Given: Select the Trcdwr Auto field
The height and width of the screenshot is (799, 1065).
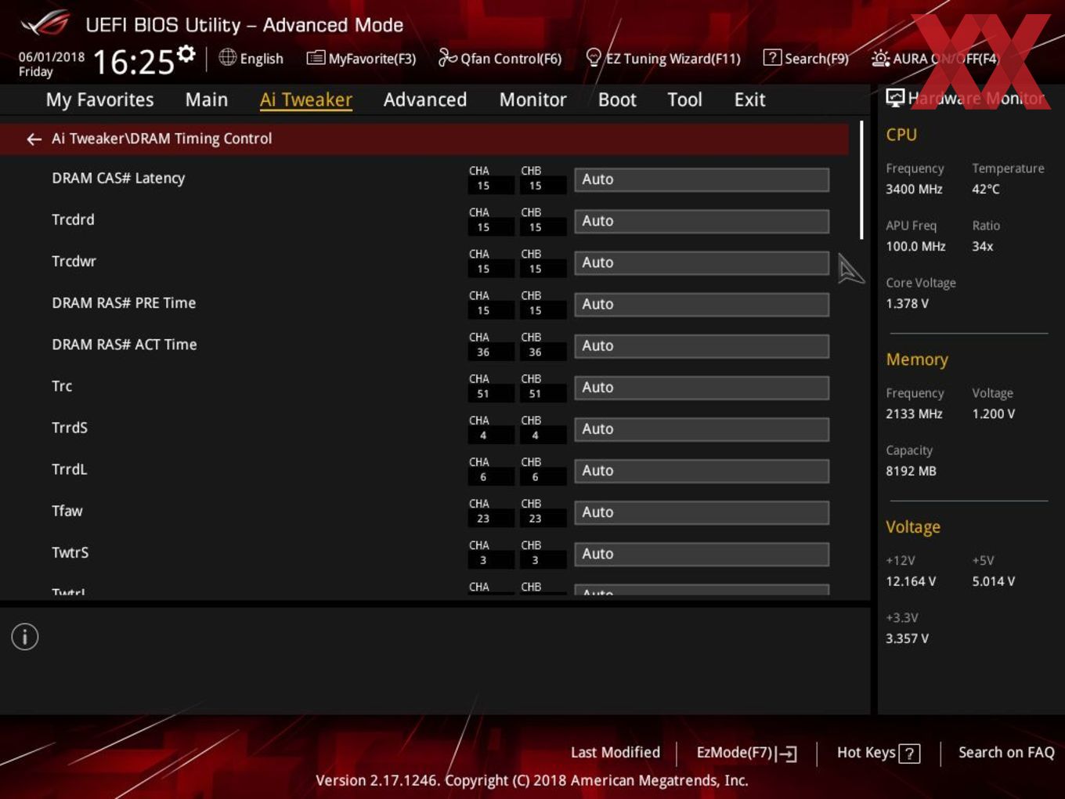Looking at the screenshot, I should point(702,262).
